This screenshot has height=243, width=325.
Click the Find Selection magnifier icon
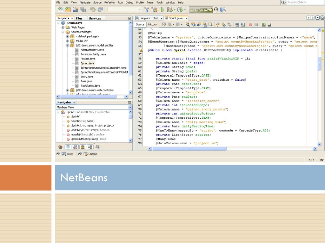click(x=188, y=25)
